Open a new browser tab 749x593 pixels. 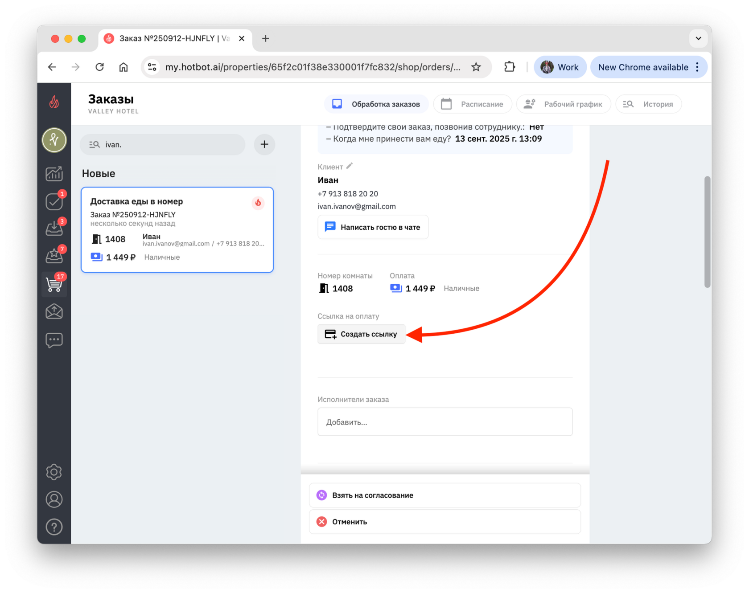click(266, 39)
